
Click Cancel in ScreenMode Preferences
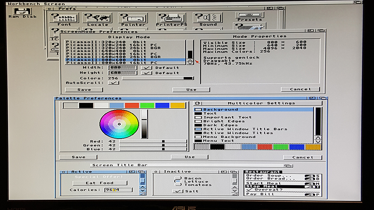pyautogui.click(x=300, y=89)
